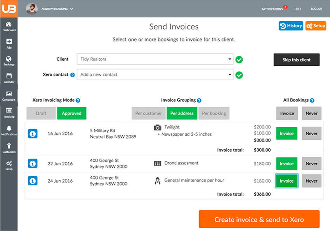Open the Bookings section

pyautogui.click(x=9, y=61)
